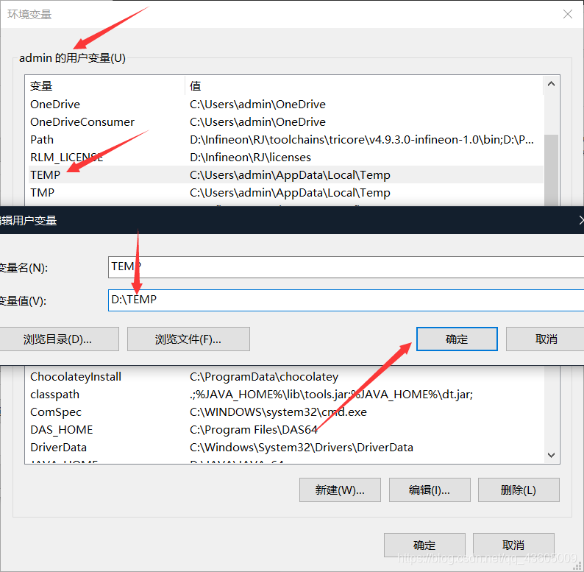584x572 pixels.
Task: Select the OneDriveConsumer variable row
Action: point(285,122)
